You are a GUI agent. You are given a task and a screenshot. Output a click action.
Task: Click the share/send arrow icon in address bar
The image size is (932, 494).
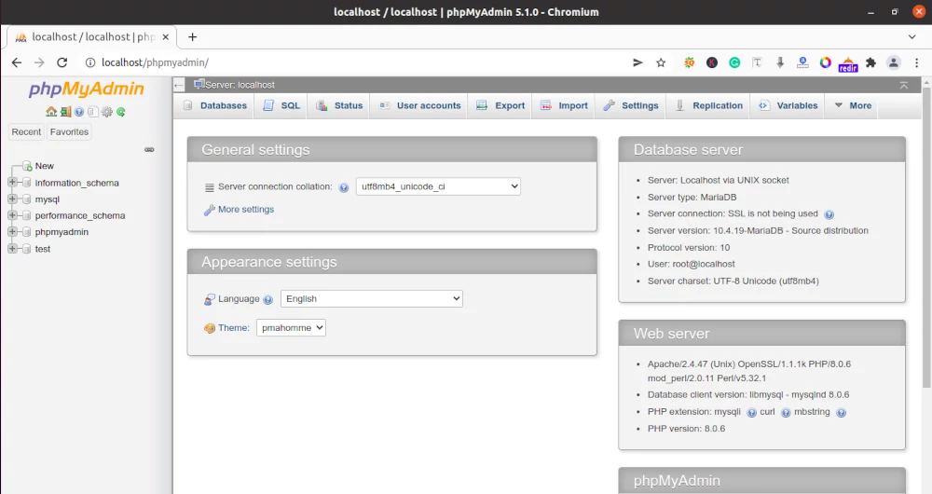click(x=637, y=62)
